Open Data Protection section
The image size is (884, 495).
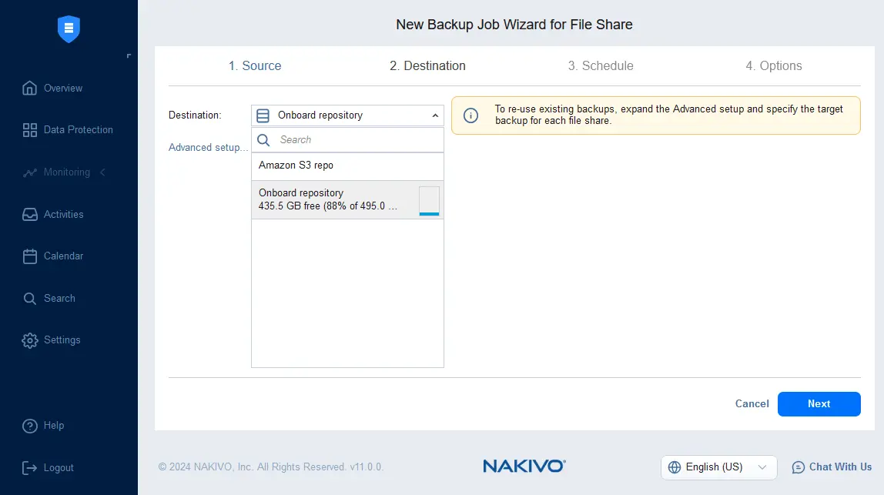coord(79,129)
